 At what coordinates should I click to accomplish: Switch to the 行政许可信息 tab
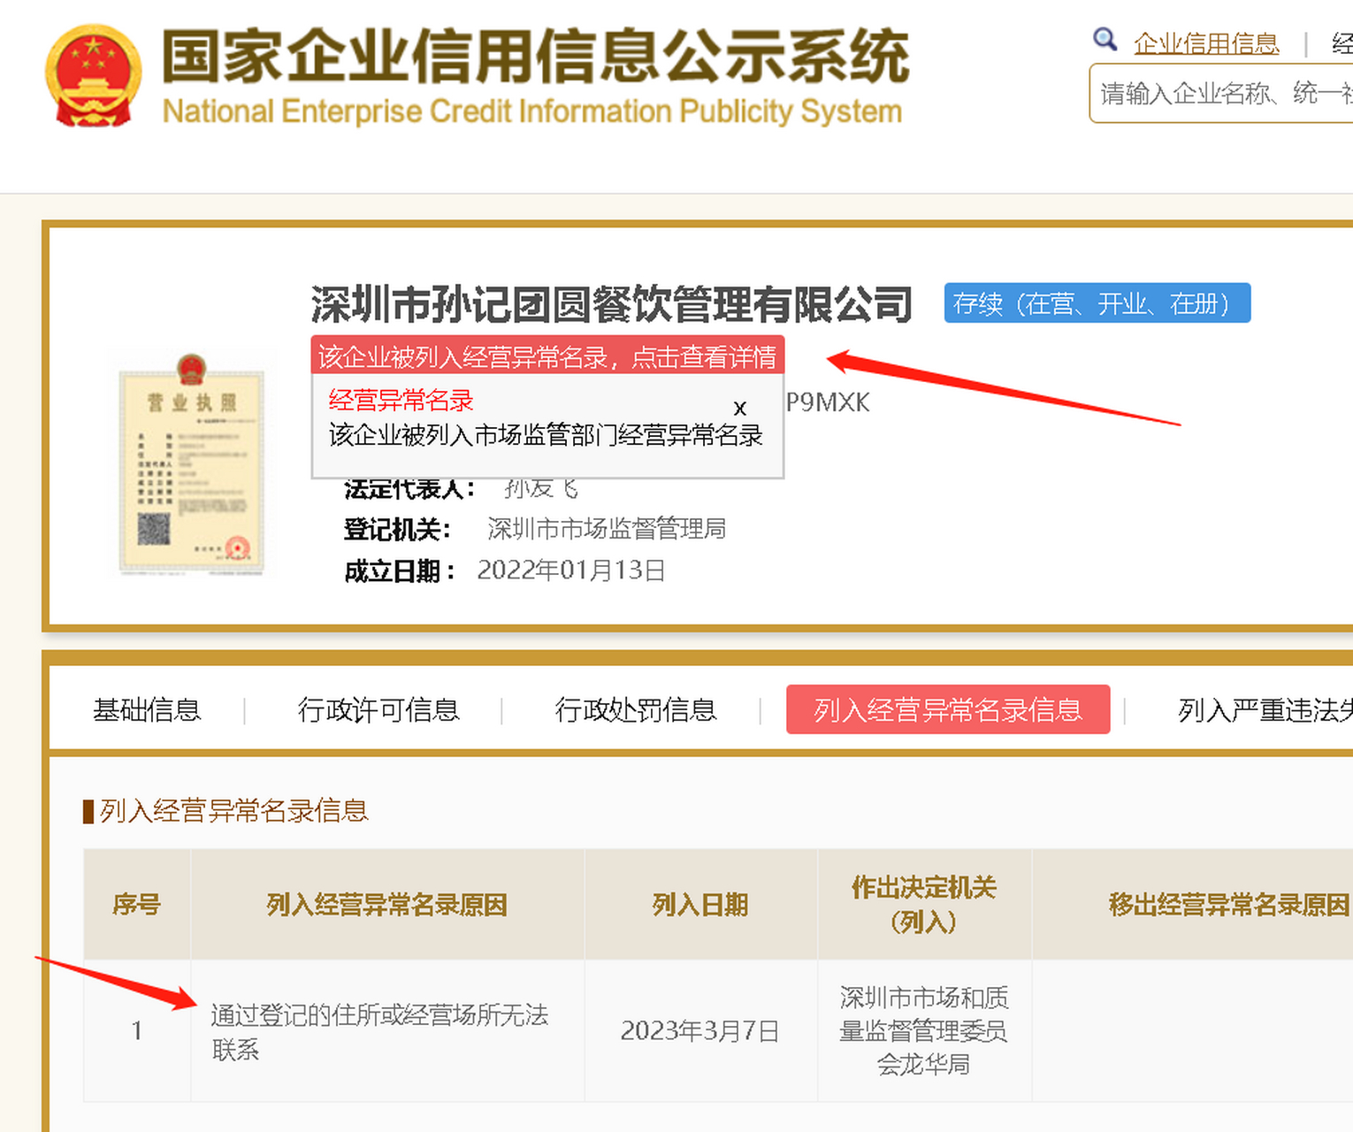(378, 709)
